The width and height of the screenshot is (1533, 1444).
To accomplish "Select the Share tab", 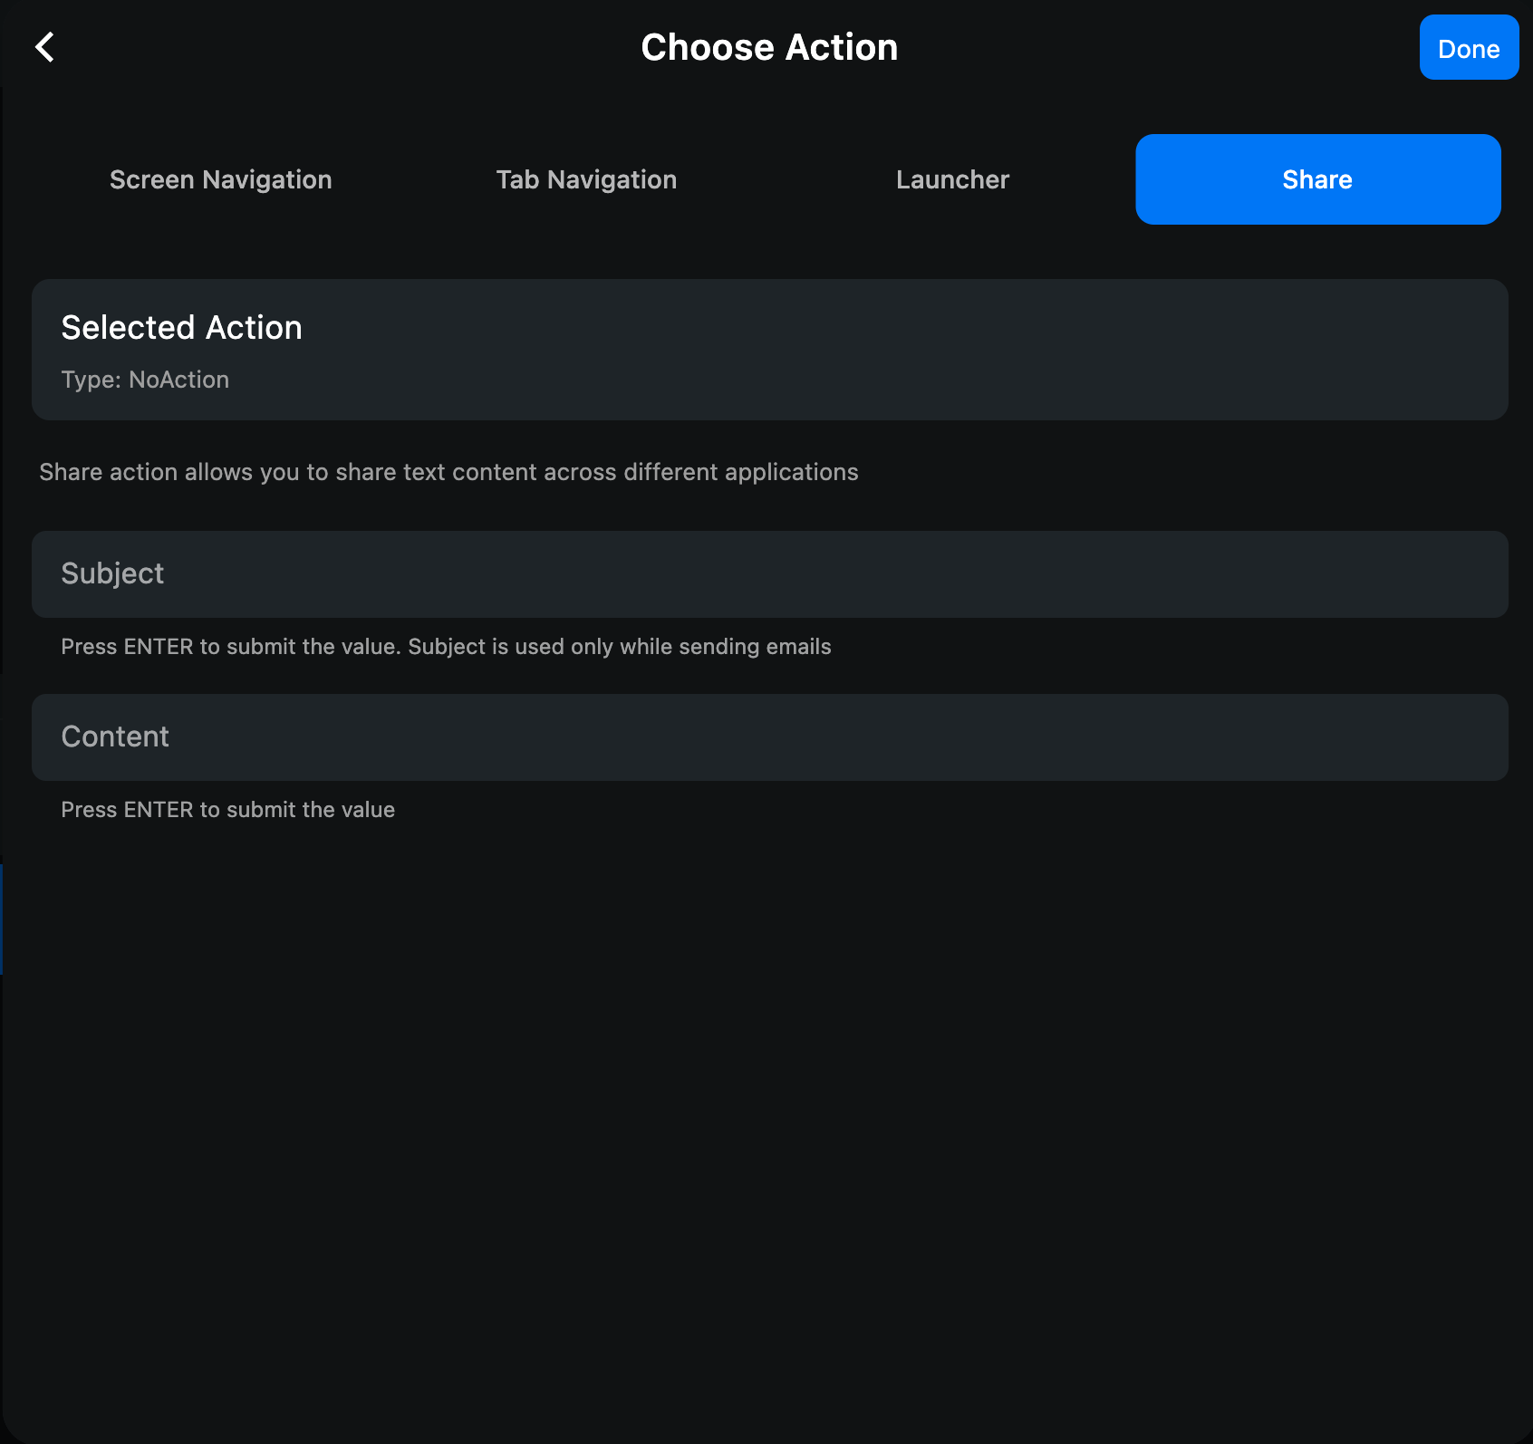I will [x=1318, y=179].
